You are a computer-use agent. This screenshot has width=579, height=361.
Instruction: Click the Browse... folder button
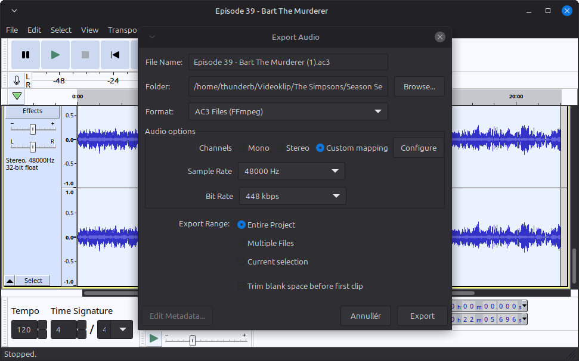pos(419,86)
